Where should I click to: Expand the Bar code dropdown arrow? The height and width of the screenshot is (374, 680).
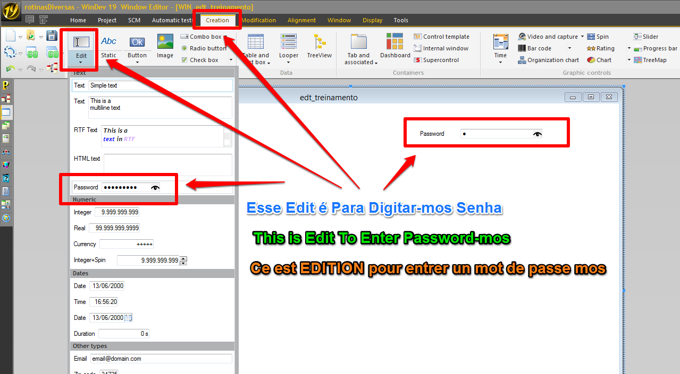pos(569,48)
